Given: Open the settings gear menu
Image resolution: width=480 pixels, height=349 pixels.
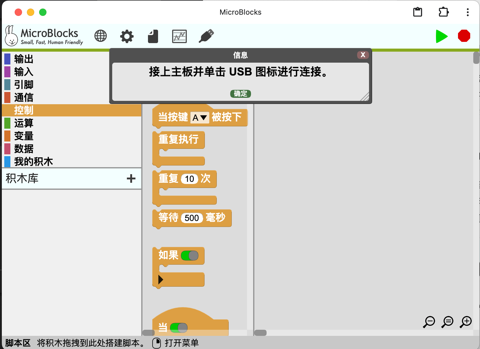Looking at the screenshot, I should click(x=127, y=36).
